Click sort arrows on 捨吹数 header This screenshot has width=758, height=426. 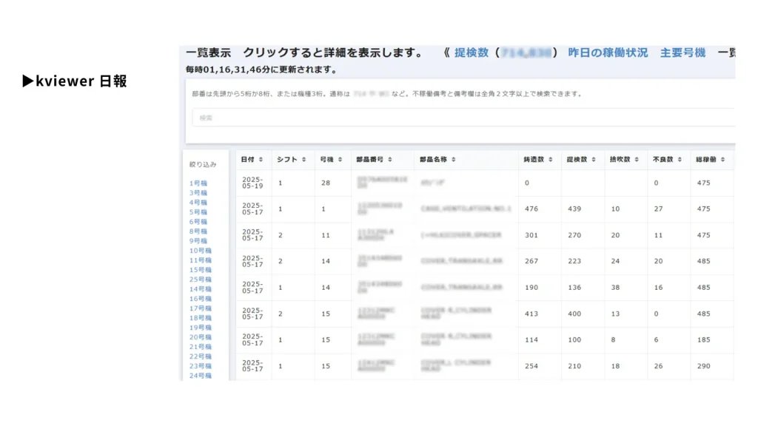(x=637, y=160)
